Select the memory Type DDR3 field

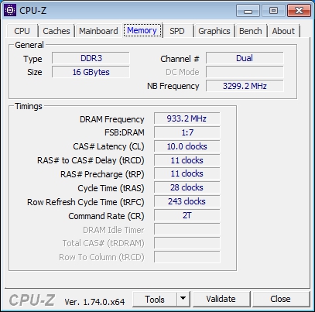click(x=91, y=58)
